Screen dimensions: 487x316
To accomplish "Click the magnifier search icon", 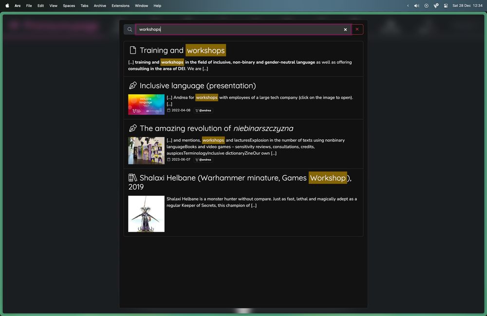I will click(130, 30).
